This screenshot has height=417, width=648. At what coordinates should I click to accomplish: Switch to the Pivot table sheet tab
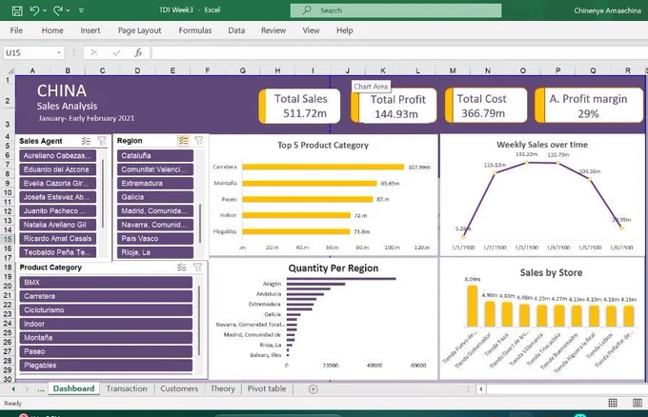(267, 388)
